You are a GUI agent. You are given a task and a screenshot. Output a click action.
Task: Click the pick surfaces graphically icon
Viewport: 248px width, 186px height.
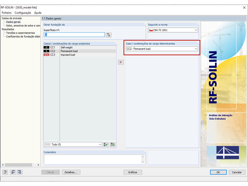coord(108,35)
